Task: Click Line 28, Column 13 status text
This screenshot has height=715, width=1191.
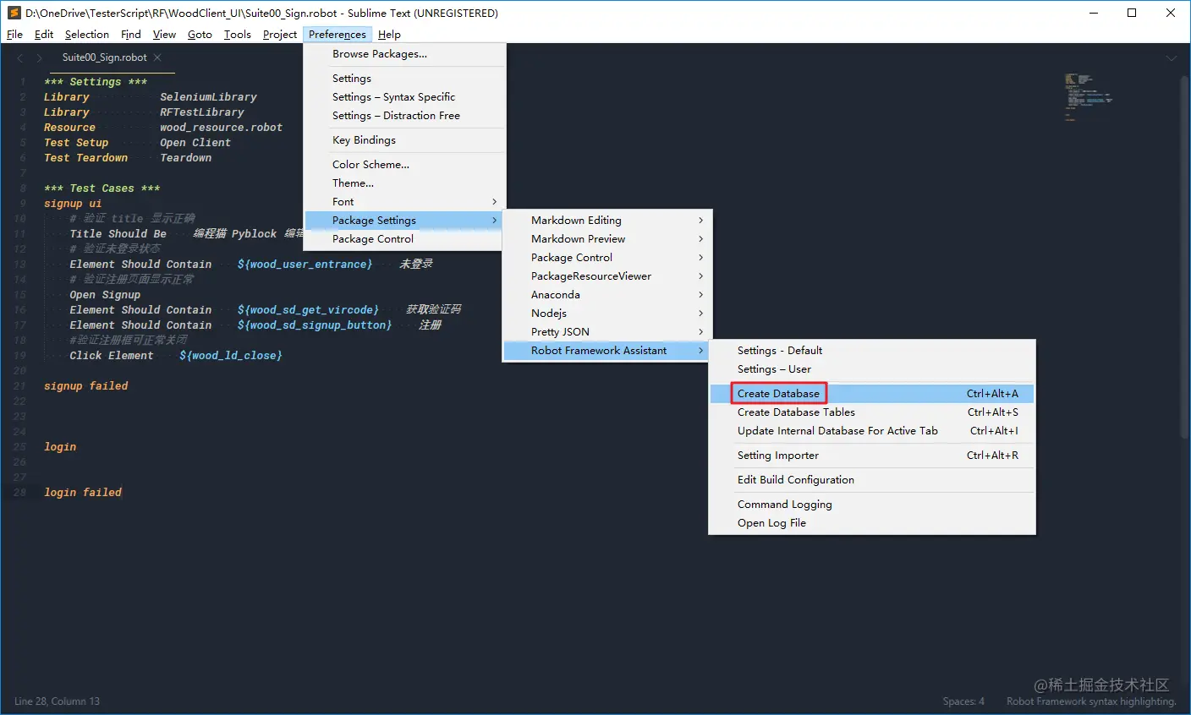Action: pyautogui.click(x=57, y=701)
